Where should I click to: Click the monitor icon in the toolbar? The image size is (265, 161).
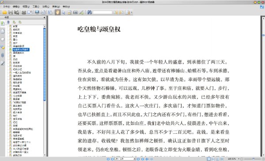pos(37,12)
